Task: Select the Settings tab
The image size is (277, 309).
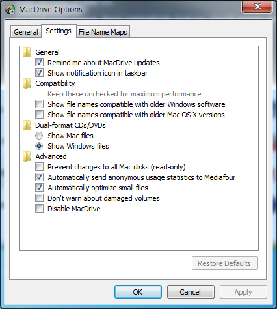Action: 59,31
